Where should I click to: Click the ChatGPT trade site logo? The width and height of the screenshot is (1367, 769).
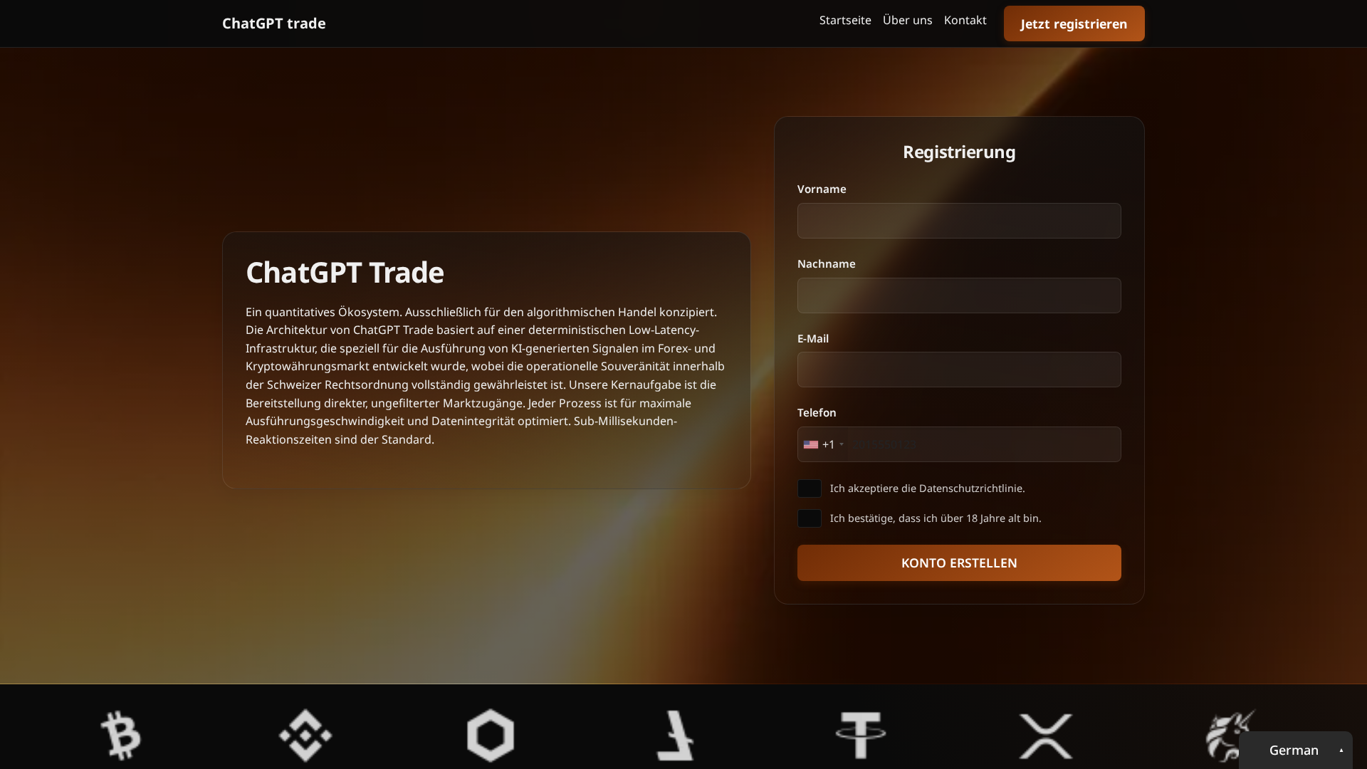pos(273,23)
